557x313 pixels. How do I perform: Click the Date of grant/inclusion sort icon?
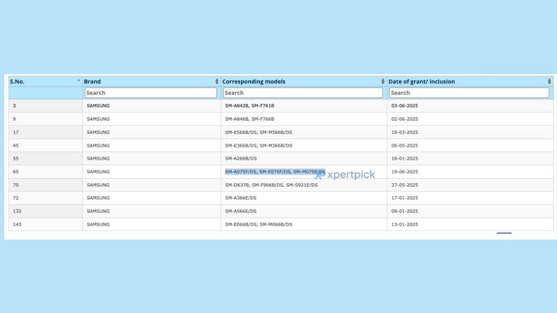[550, 82]
